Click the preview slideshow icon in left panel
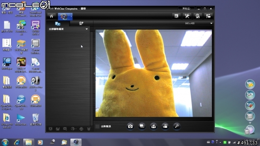Image resolution: width=260 pixels, height=146 pixels. point(50,129)
